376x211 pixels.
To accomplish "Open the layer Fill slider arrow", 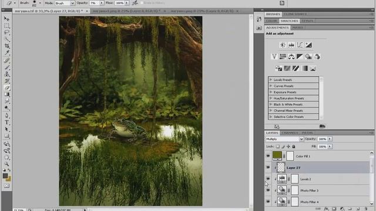I will pyautogui.click(x=330, y=147).
